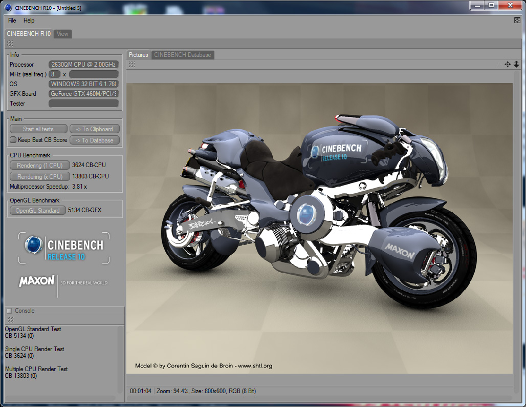Switch to the View tab

tap(62, 34)
